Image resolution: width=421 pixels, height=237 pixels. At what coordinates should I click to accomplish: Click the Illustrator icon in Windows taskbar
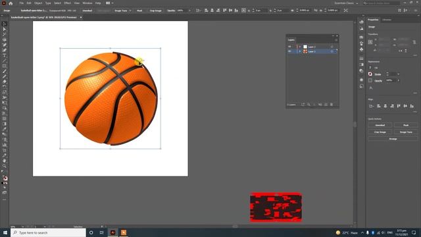point(112,232)
